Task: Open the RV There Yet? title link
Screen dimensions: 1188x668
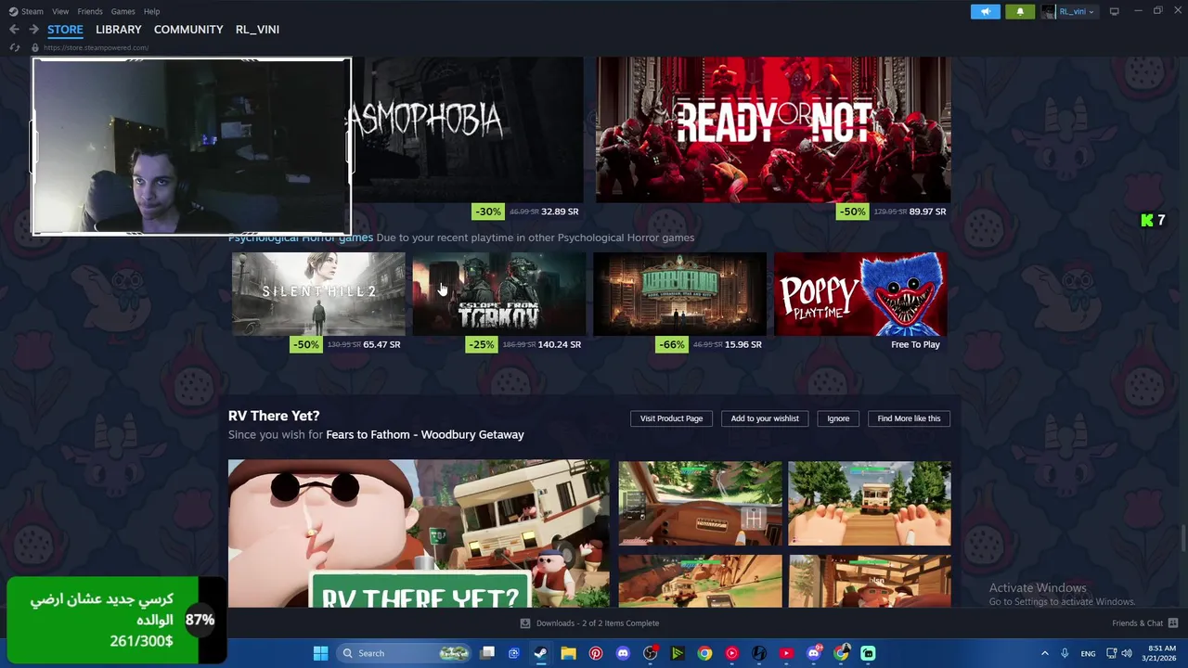Action: coord(274,416)
